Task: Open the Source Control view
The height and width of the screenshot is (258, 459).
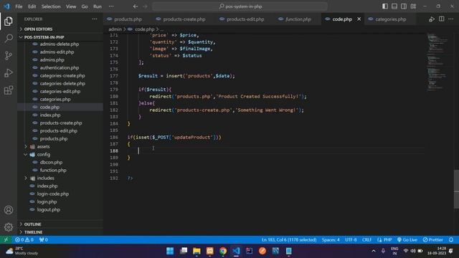Action: pos(9,56)
